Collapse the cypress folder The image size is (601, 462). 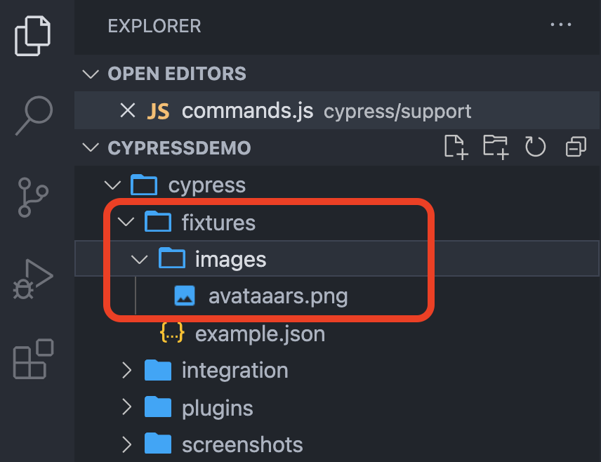112,186
